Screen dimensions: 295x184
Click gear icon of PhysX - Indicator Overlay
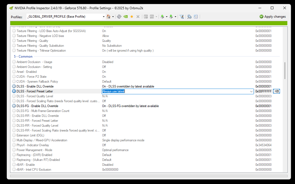[14, 145]
